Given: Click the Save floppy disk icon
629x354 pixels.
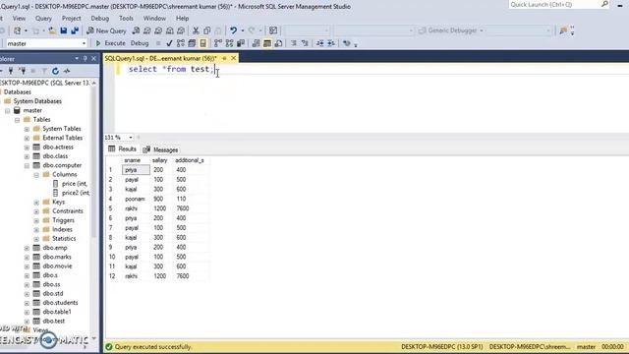Looking at the screenshot, I should (63, 30).
